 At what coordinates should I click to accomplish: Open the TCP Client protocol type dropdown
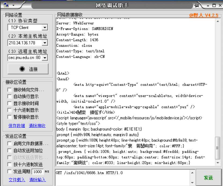(x=45, y=27)
